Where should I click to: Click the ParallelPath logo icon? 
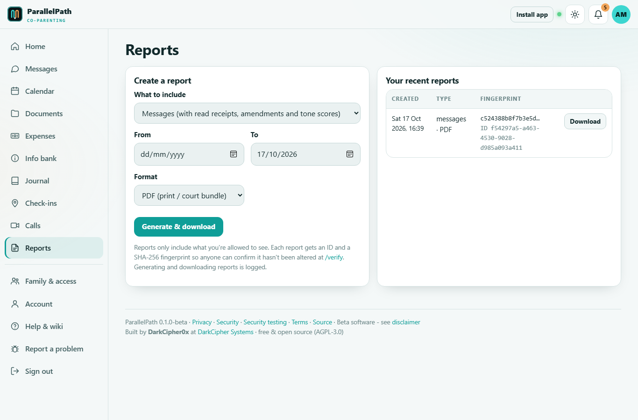pos(15,14)
